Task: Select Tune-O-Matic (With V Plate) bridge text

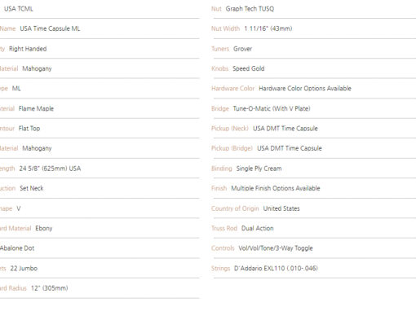Action: click(x=272, y=108)
